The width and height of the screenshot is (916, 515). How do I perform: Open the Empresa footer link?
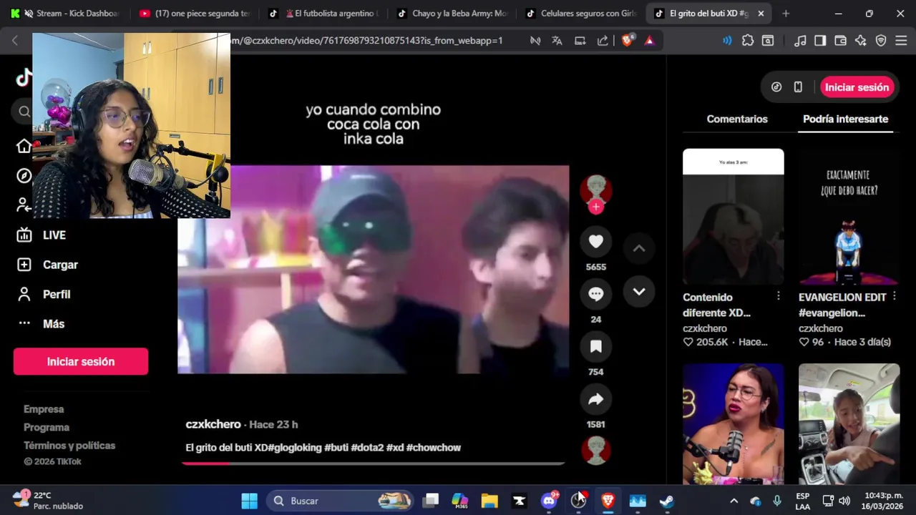coord(44,409)
